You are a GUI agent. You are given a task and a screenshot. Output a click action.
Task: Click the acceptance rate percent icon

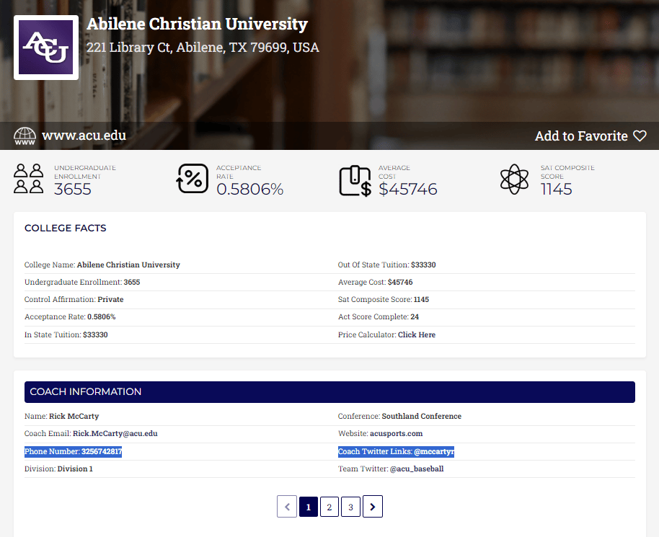(192, 179)
